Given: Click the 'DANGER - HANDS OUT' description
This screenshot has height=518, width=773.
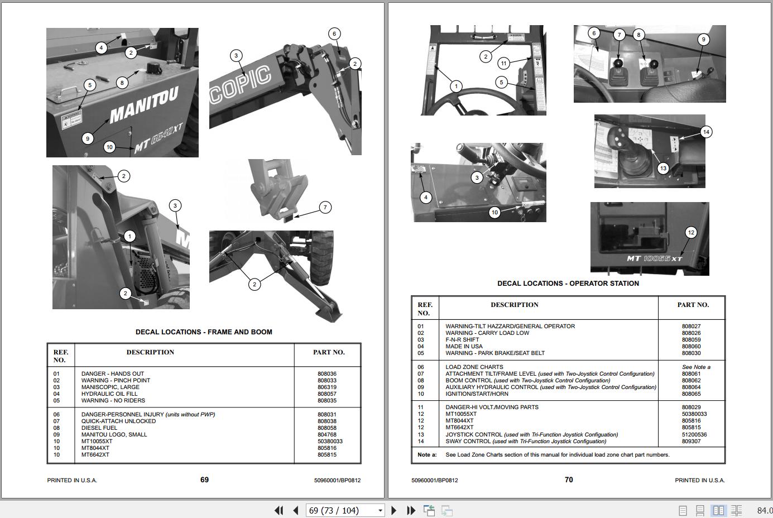Looking at the screenshot, I should click(113, 374).
